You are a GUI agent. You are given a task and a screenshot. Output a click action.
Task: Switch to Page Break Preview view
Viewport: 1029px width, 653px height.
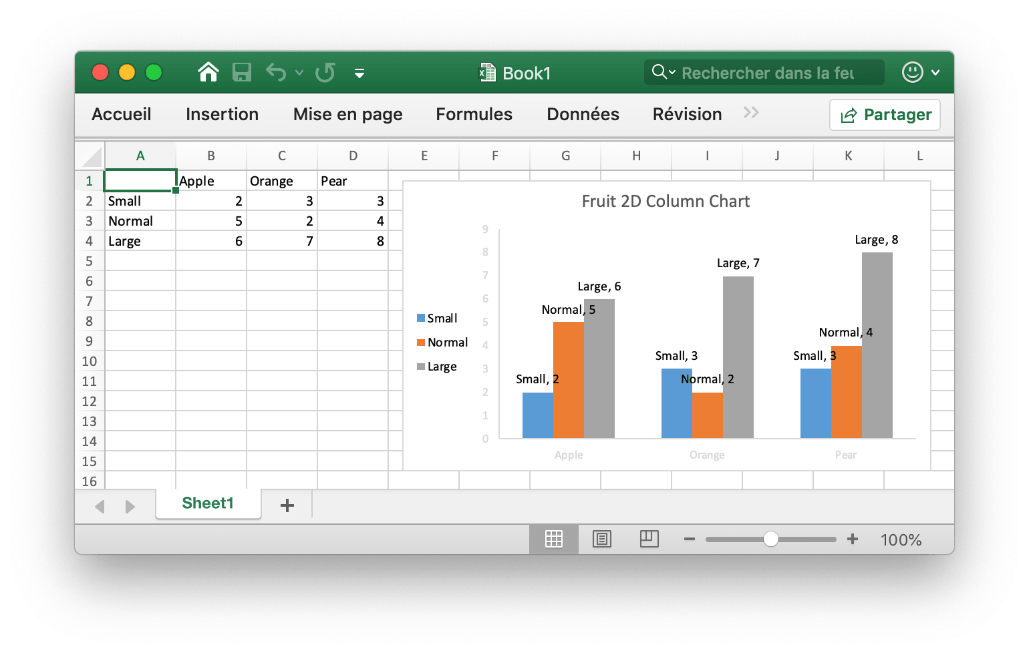tap(649, 539)
